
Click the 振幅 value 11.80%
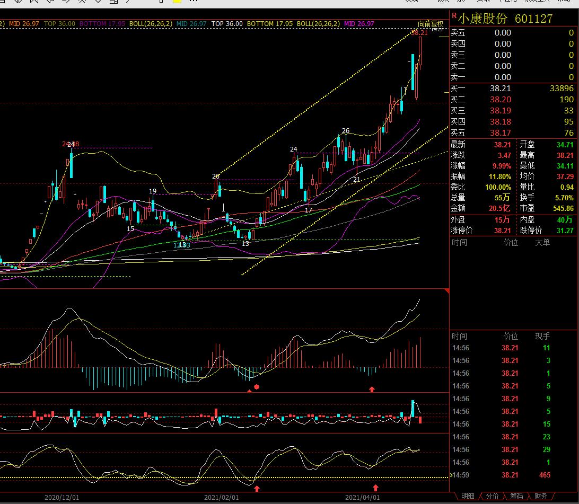pyautogui.click(x=500, y=176)
